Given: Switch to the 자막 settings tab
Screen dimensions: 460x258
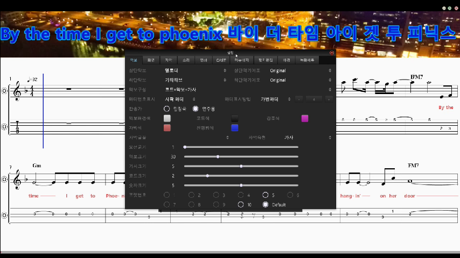Looking at the screenshot, I should (169, 60).
